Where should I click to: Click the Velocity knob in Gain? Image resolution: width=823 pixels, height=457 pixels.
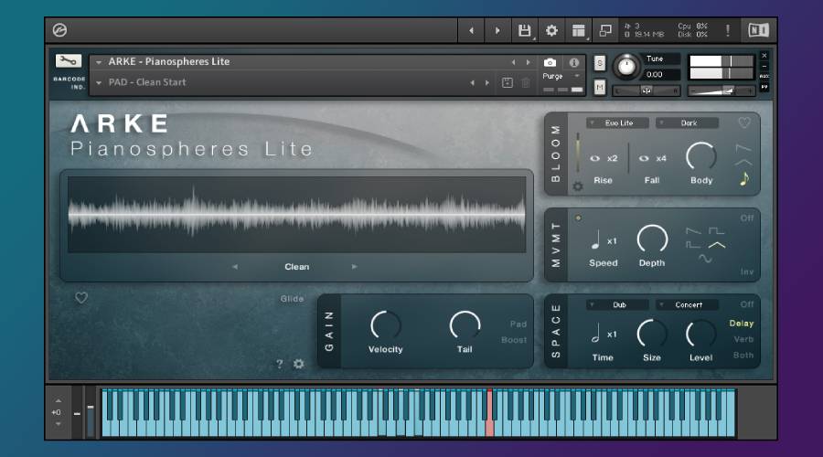[385, 324]
